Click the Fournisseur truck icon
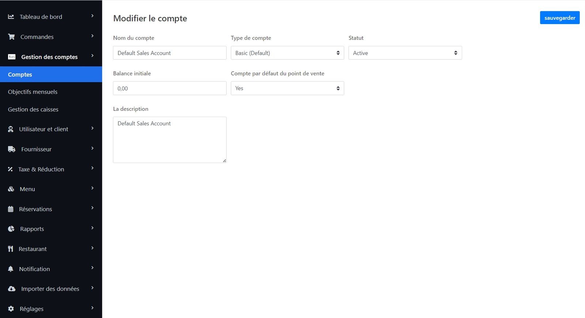This screenshot has width=585, height=318. point(12,149)
